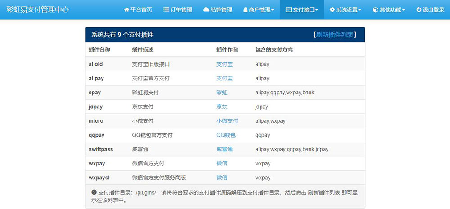The width and height of the screenshot is (450, 209).
Task: Open the 威富通 author link
Action: pyautogui.click(x=225, y=149)
